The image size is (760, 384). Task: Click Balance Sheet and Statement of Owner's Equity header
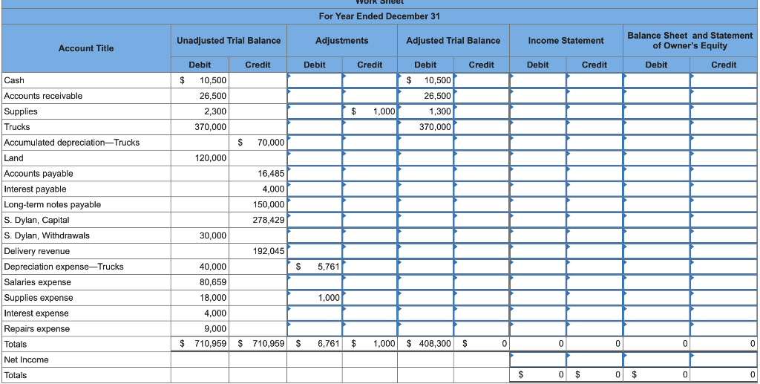[x=690, y=41]
